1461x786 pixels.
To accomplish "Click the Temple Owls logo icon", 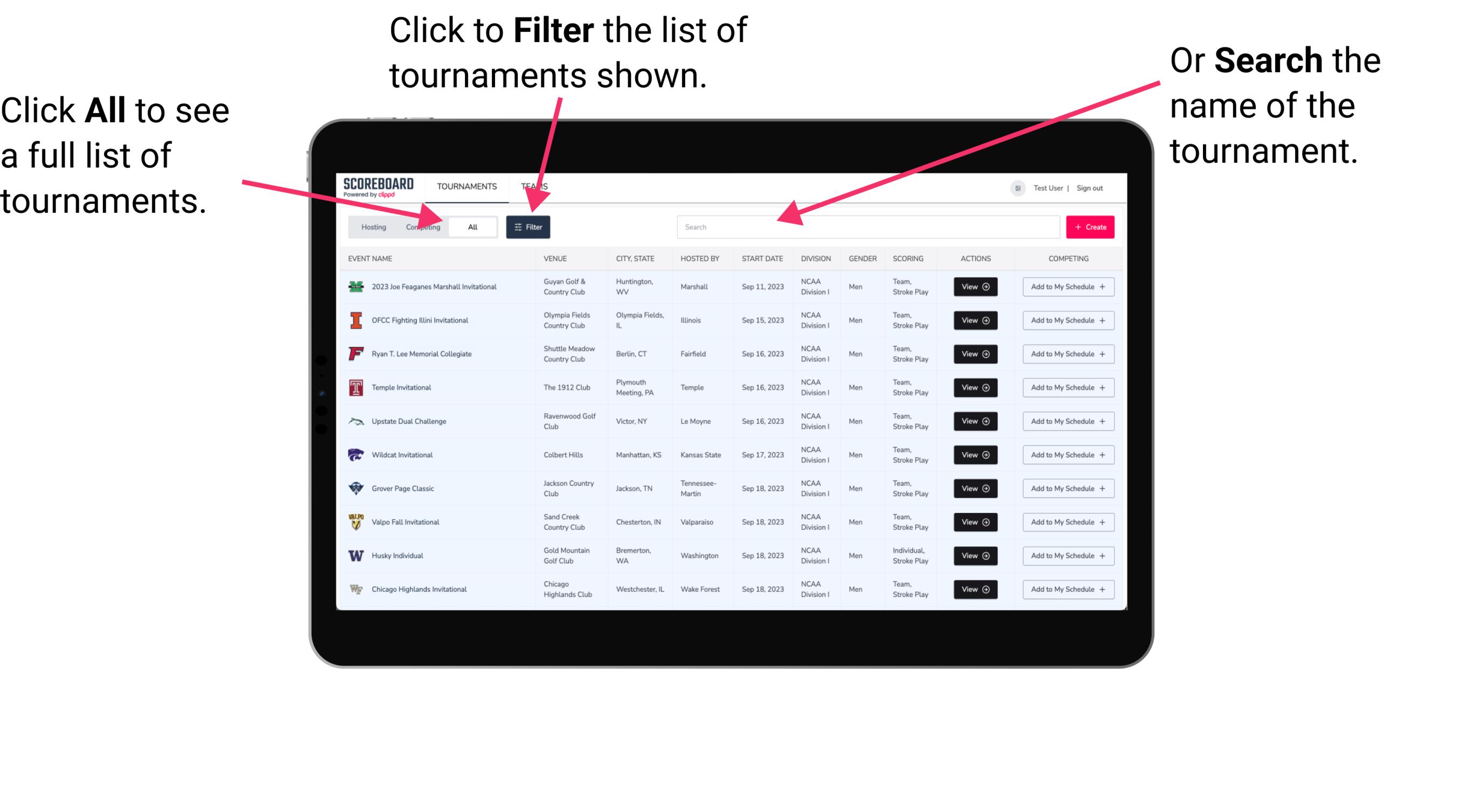I will (x=354, y=387).
